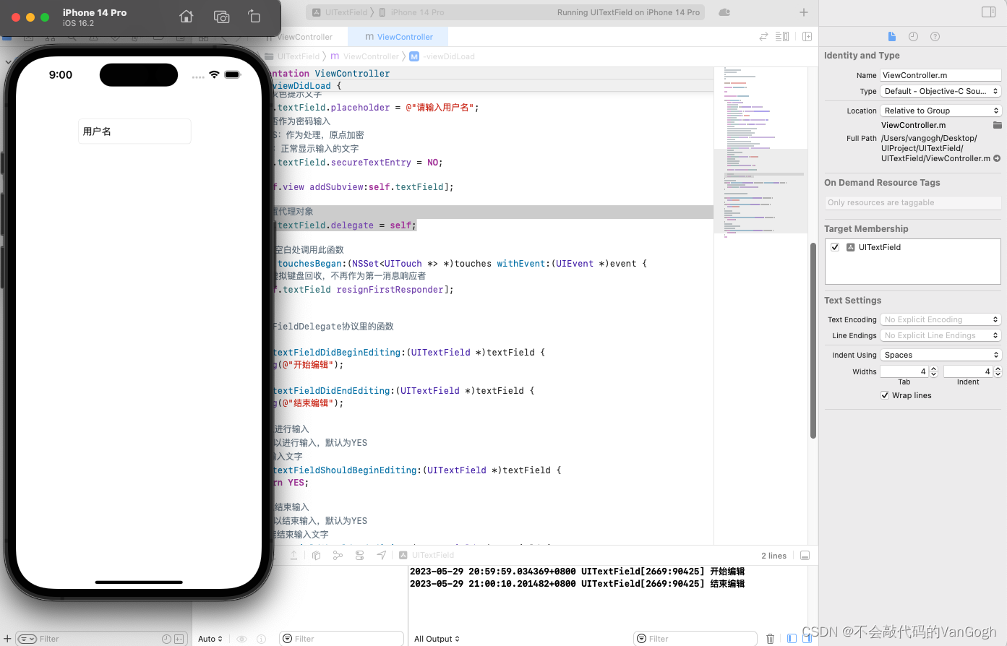Screen dimensions: 1007x646
Task: Choose file location with the folder icon
Action: point(998,125)
